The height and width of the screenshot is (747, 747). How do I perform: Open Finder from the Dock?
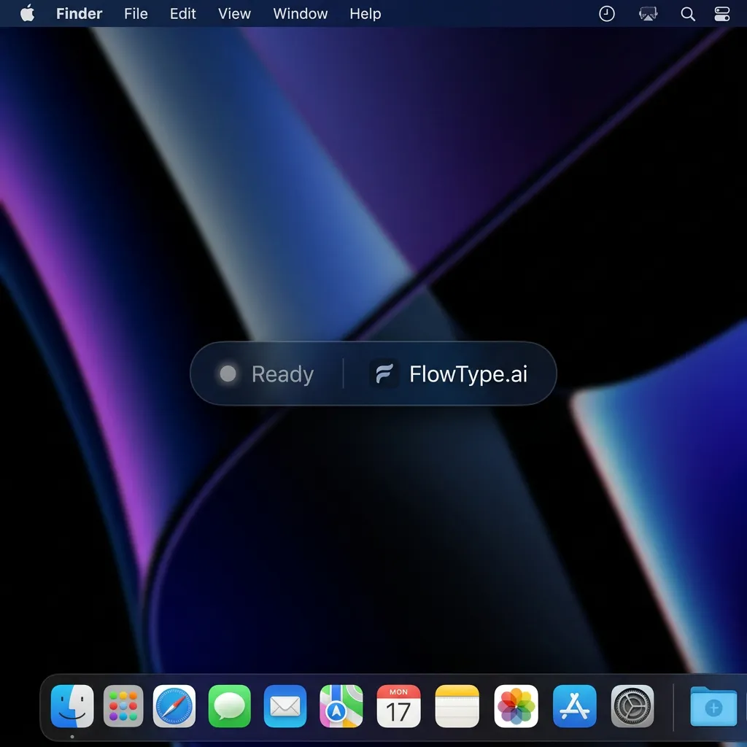click(72, 706)
